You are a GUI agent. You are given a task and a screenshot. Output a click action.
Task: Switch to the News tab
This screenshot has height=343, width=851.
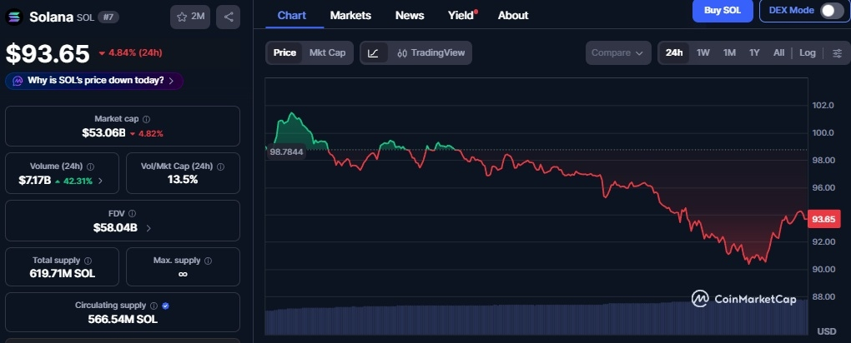click(x=410, y=15)
